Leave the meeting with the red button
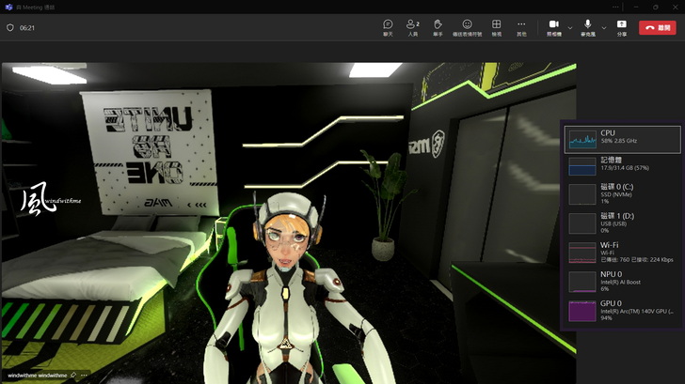Viewport: 685px width, 384px height. coord(657,27)
